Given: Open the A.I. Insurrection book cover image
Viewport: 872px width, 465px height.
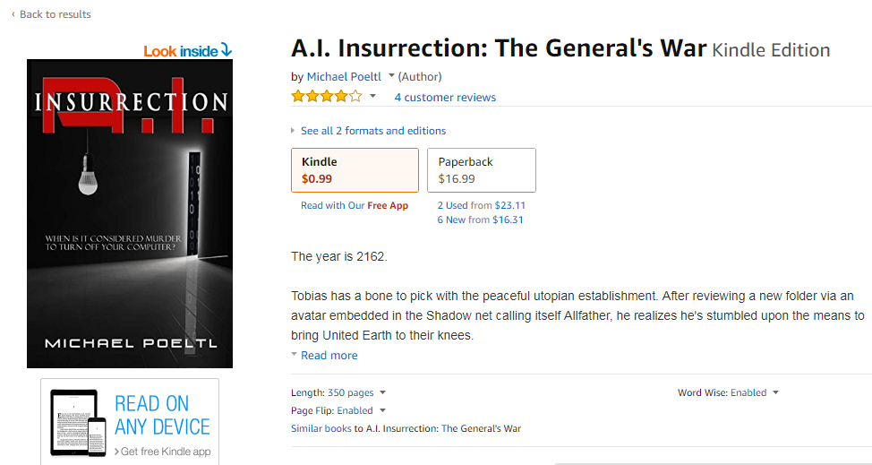Looking at the screenshot, I should (x=130, y=213).
